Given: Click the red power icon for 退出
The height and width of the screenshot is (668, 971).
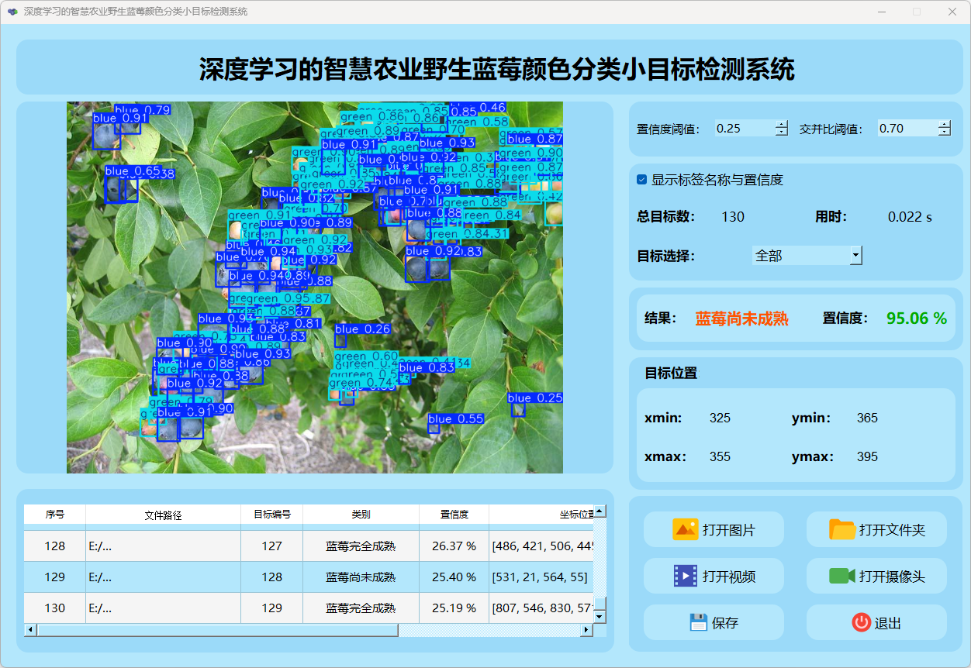Looking at the screenshot, I should point(861,622).
